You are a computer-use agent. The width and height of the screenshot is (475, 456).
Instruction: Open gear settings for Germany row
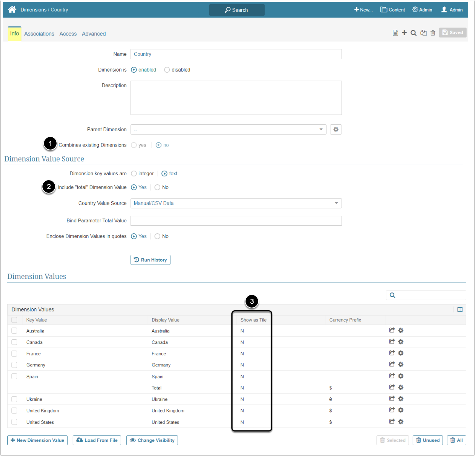401,364
